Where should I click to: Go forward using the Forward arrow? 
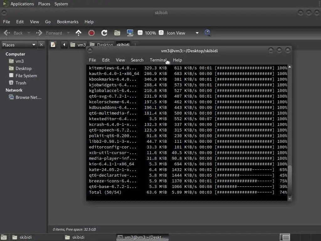point(49,33)
